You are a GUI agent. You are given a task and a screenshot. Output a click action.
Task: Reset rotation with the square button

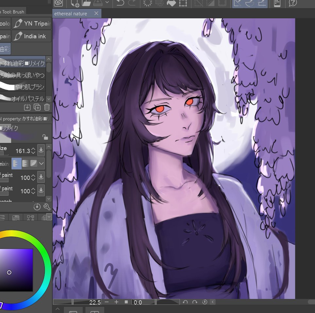pyautogui.click(x=126, y=302)
